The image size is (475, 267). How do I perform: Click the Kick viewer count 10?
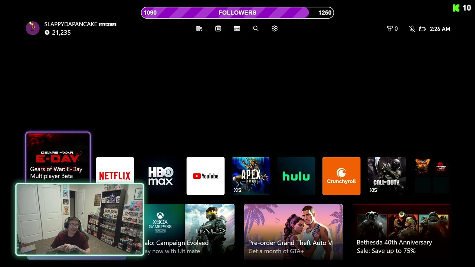click(x=466, y=8)
